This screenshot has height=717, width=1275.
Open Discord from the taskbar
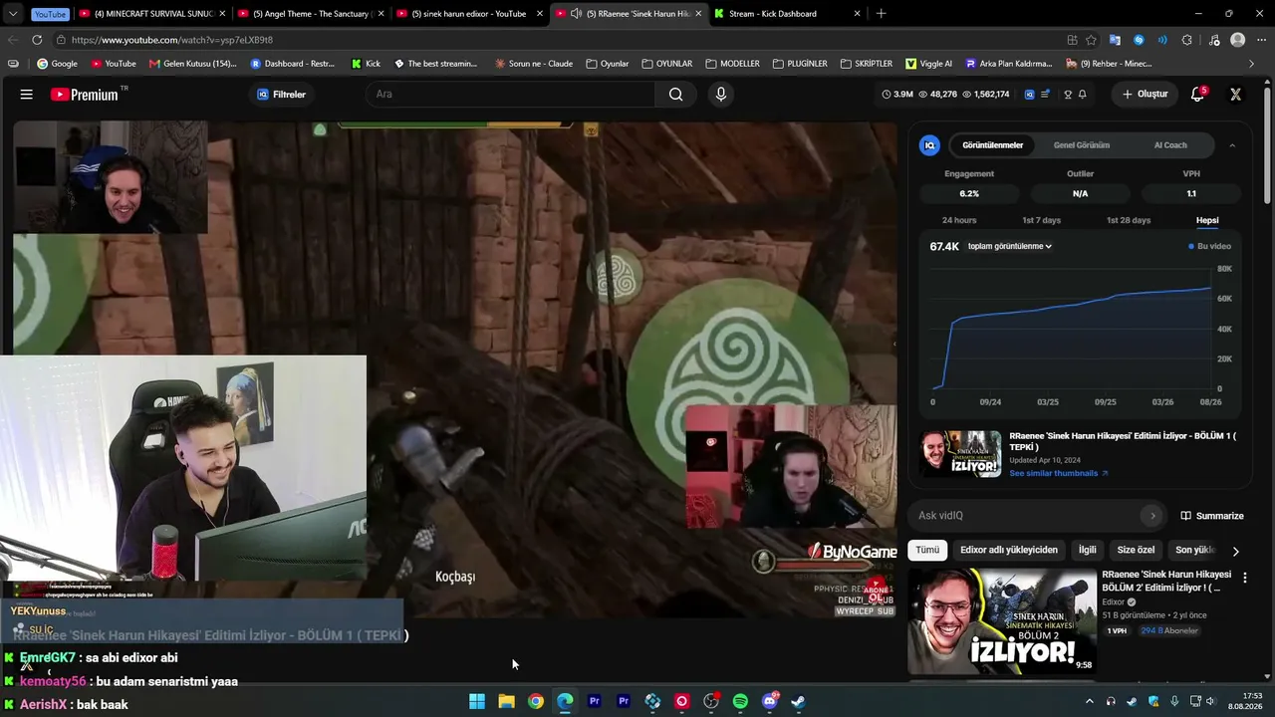click(770, 701)
